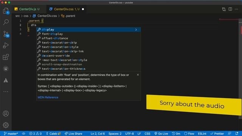Switch to CenterDiv.js tab
The image size is (242, 136).
click(x=28, y=9)
